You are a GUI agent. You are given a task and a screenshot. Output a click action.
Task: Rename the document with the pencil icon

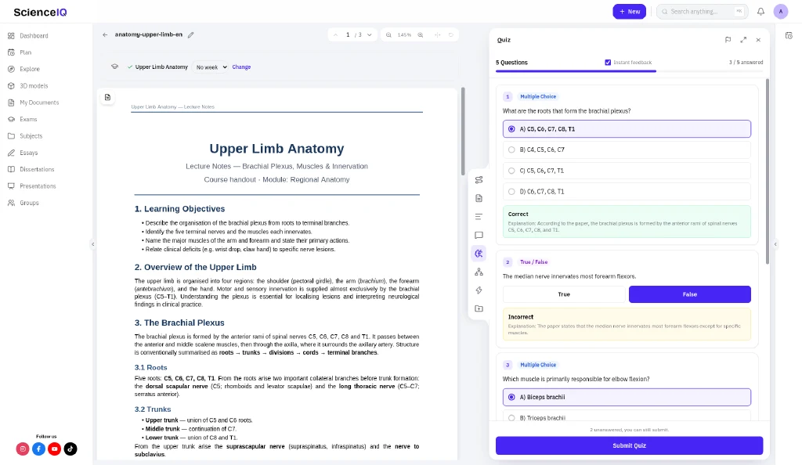pyautogui.click(x=191, y=34)
